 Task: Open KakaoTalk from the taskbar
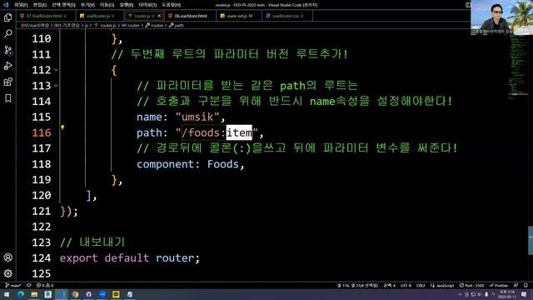(x=116, y=294)
